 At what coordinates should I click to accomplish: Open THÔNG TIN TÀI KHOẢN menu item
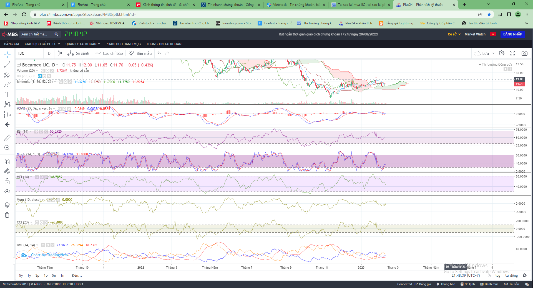click(x=164, y=44)
